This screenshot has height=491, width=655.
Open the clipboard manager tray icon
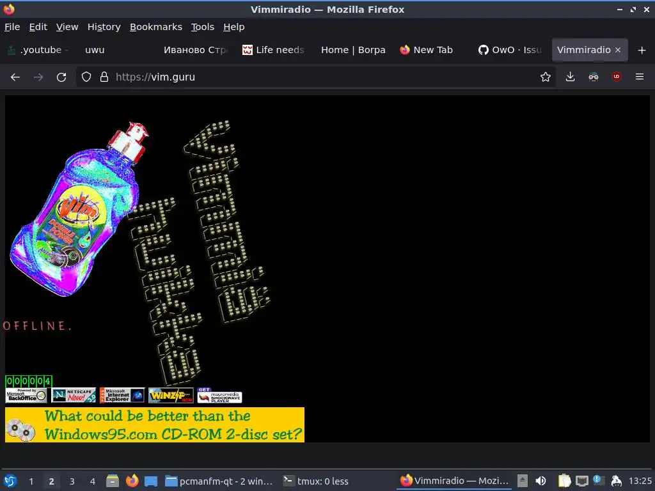point(564,481)
